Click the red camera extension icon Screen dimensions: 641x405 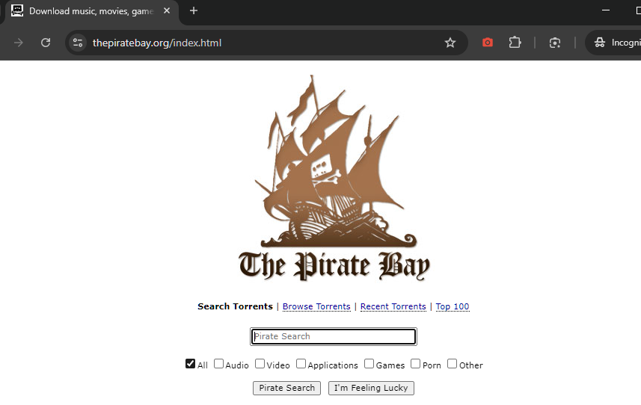488,43
